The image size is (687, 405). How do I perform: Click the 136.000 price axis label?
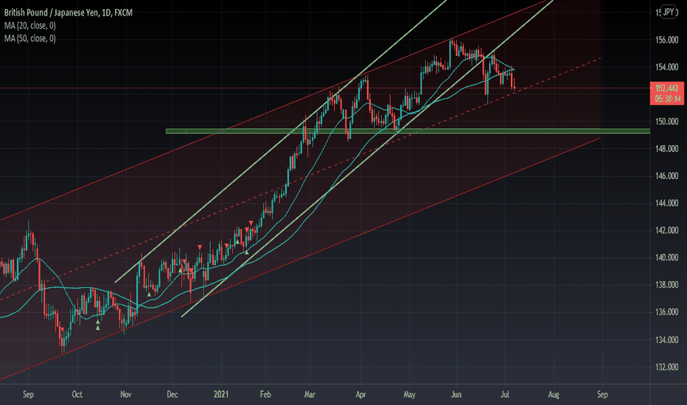pyautogui.click(x=666, y=312)
